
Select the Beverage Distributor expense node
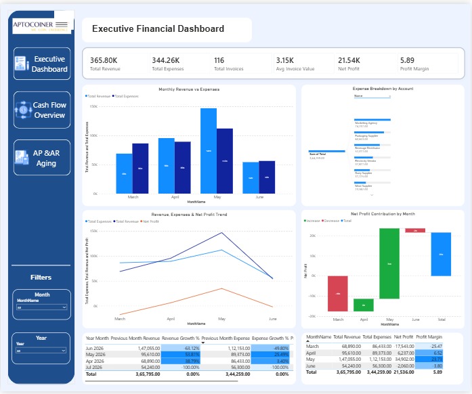pos(372,148)
